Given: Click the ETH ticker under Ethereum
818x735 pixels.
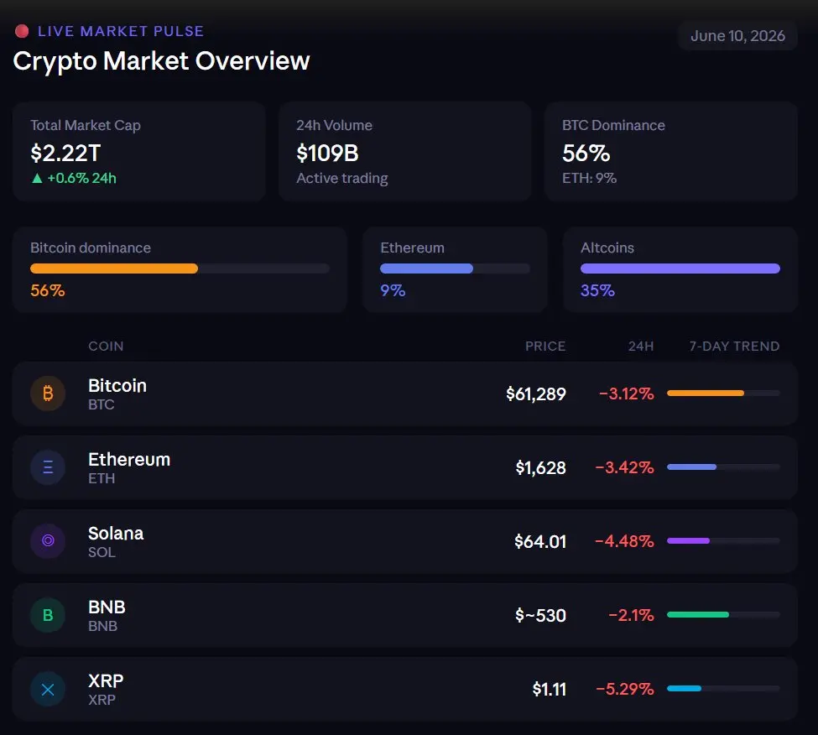Looking at the screenshot, I should 102,478.
